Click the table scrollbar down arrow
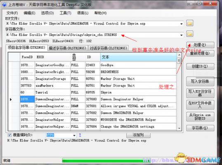 [179, 128]
